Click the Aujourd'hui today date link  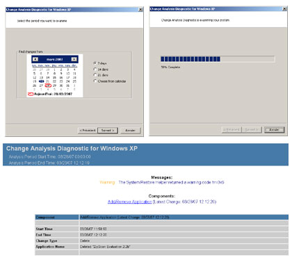[50, 94]
